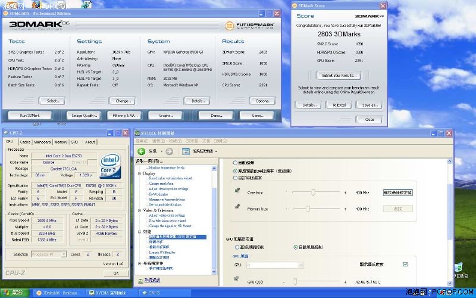Click the GPU (3D) fan slider thumb
This screenshot has height=298, width=476.
tap(295, 282)
